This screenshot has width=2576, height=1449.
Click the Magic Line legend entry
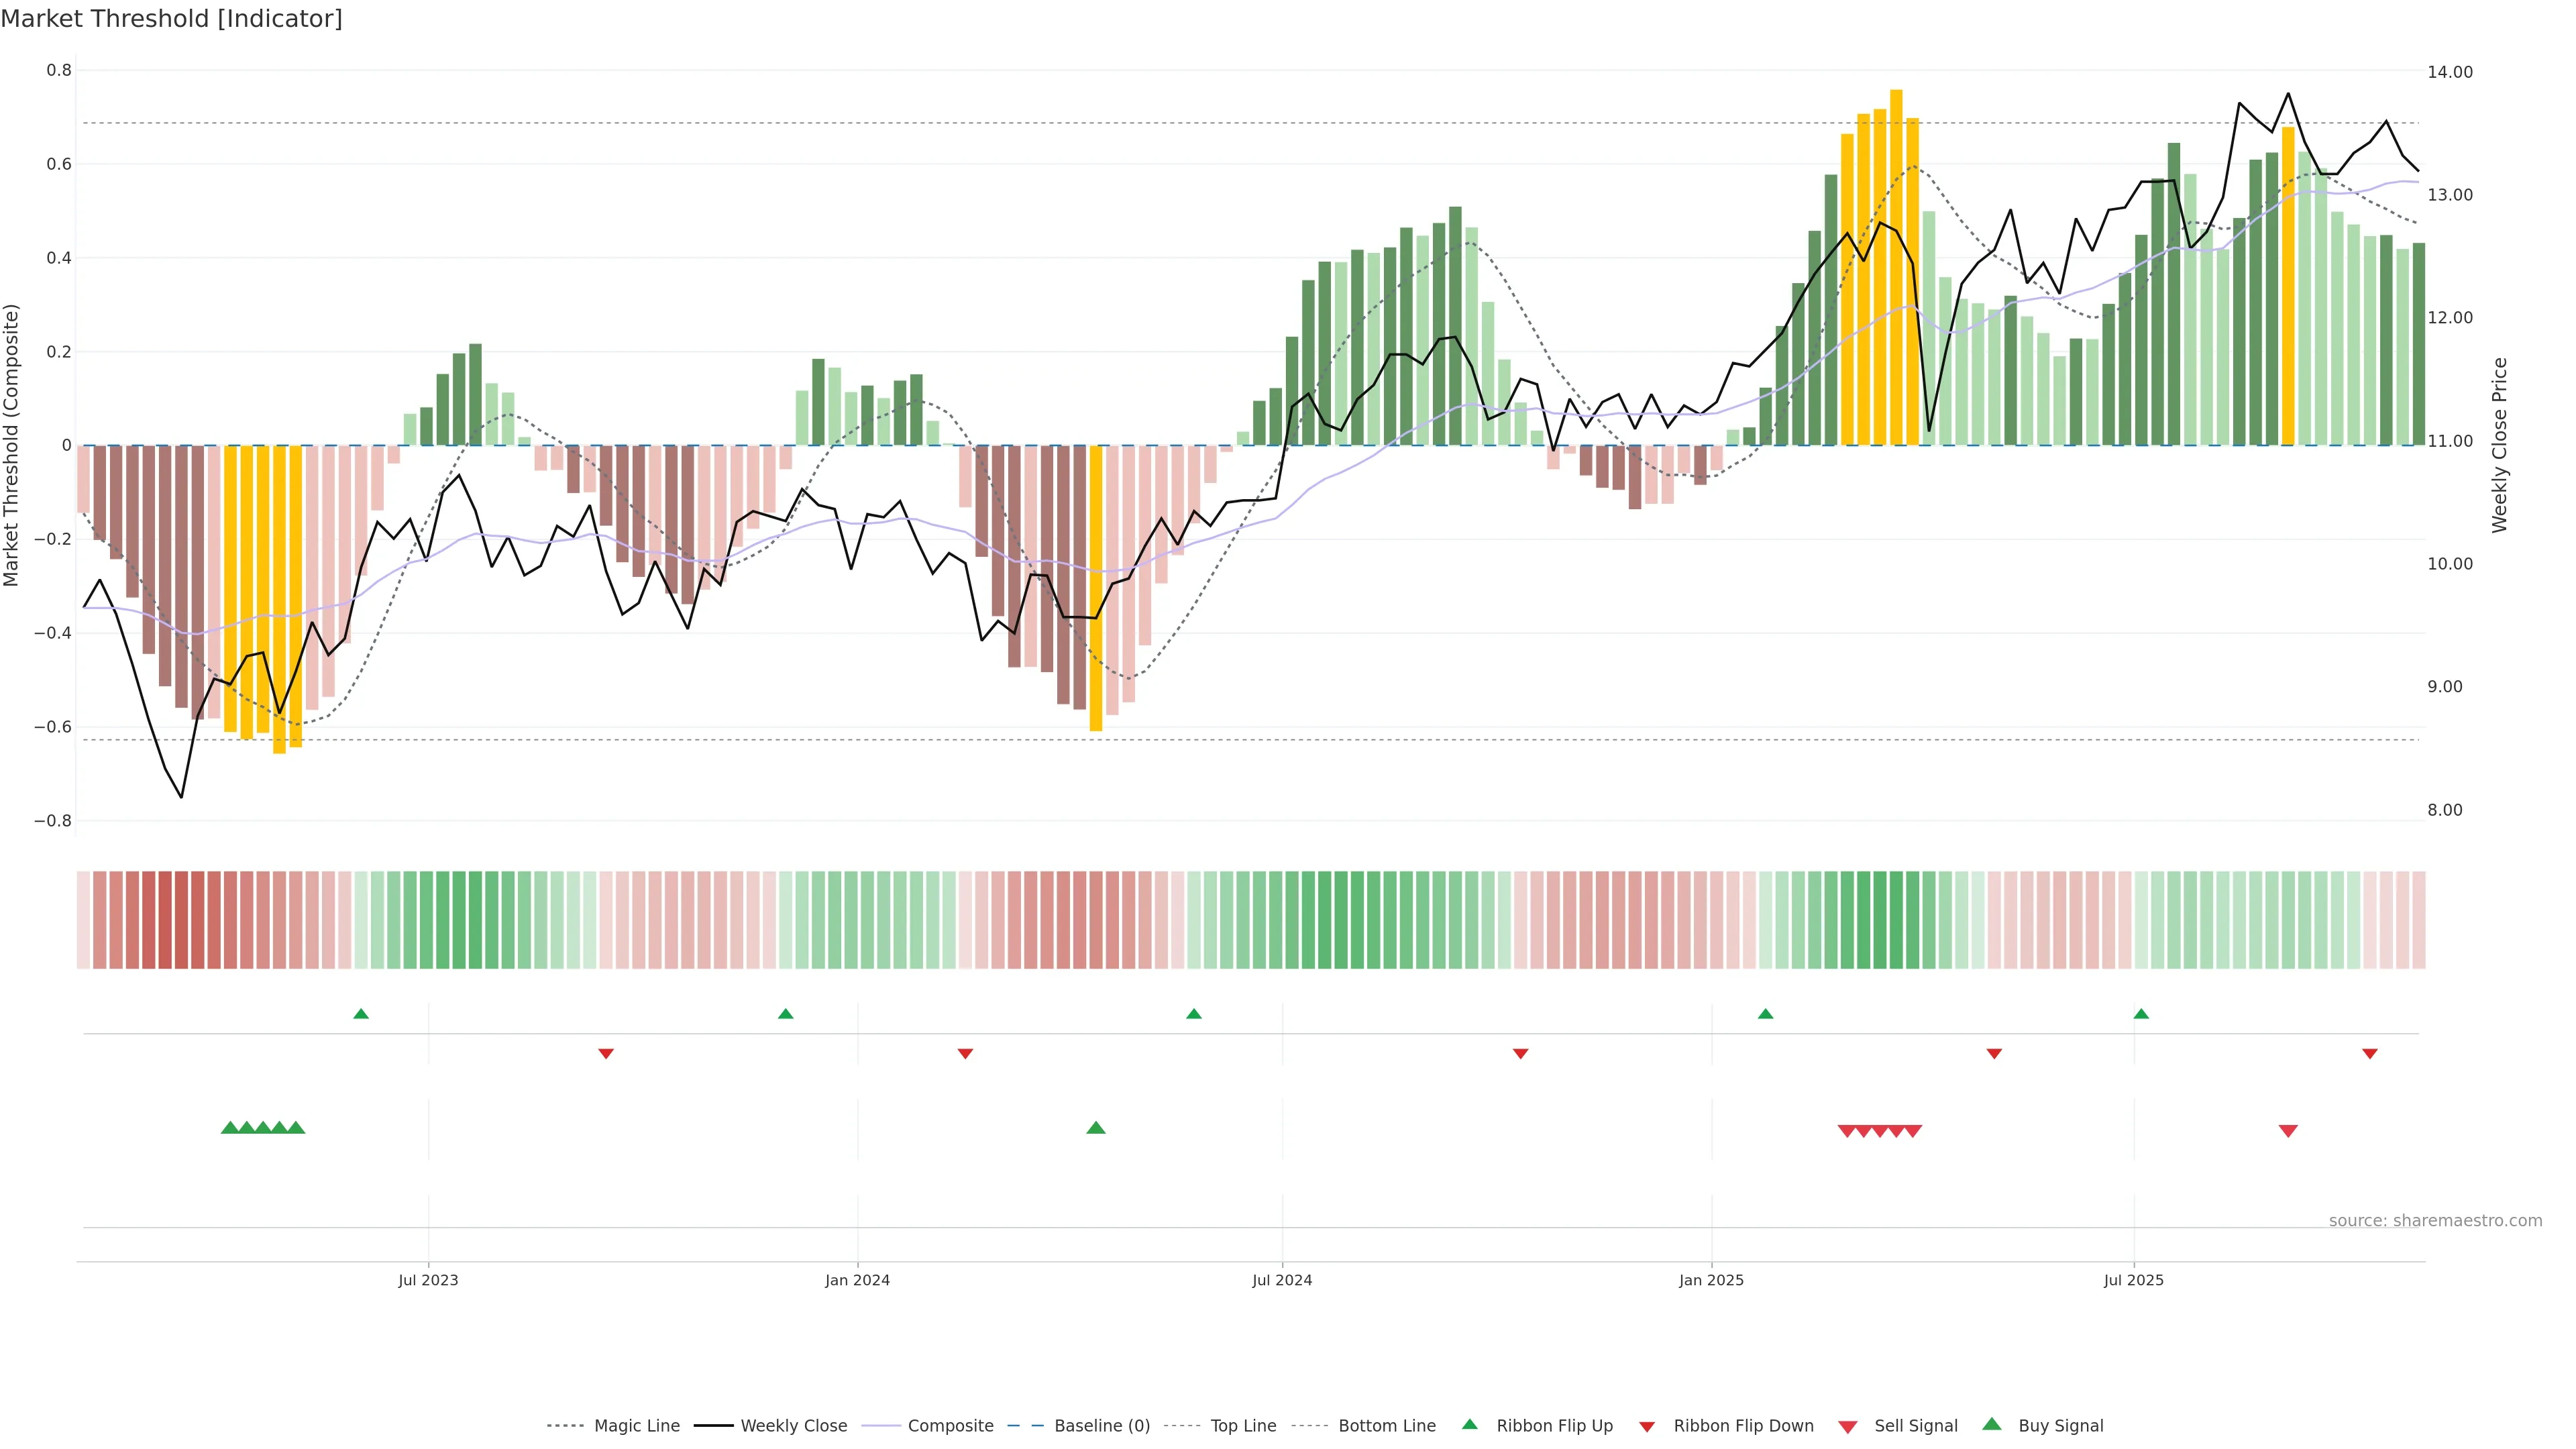[x=636, y=1426]
